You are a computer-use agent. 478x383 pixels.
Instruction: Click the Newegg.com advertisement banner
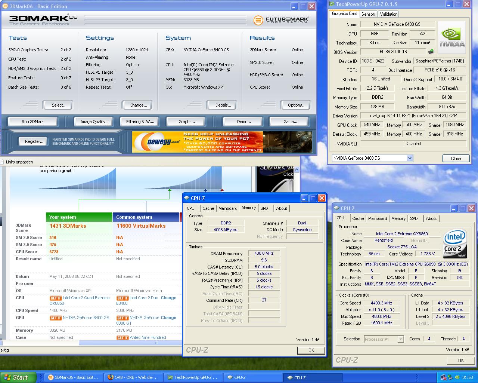(222, 142)
